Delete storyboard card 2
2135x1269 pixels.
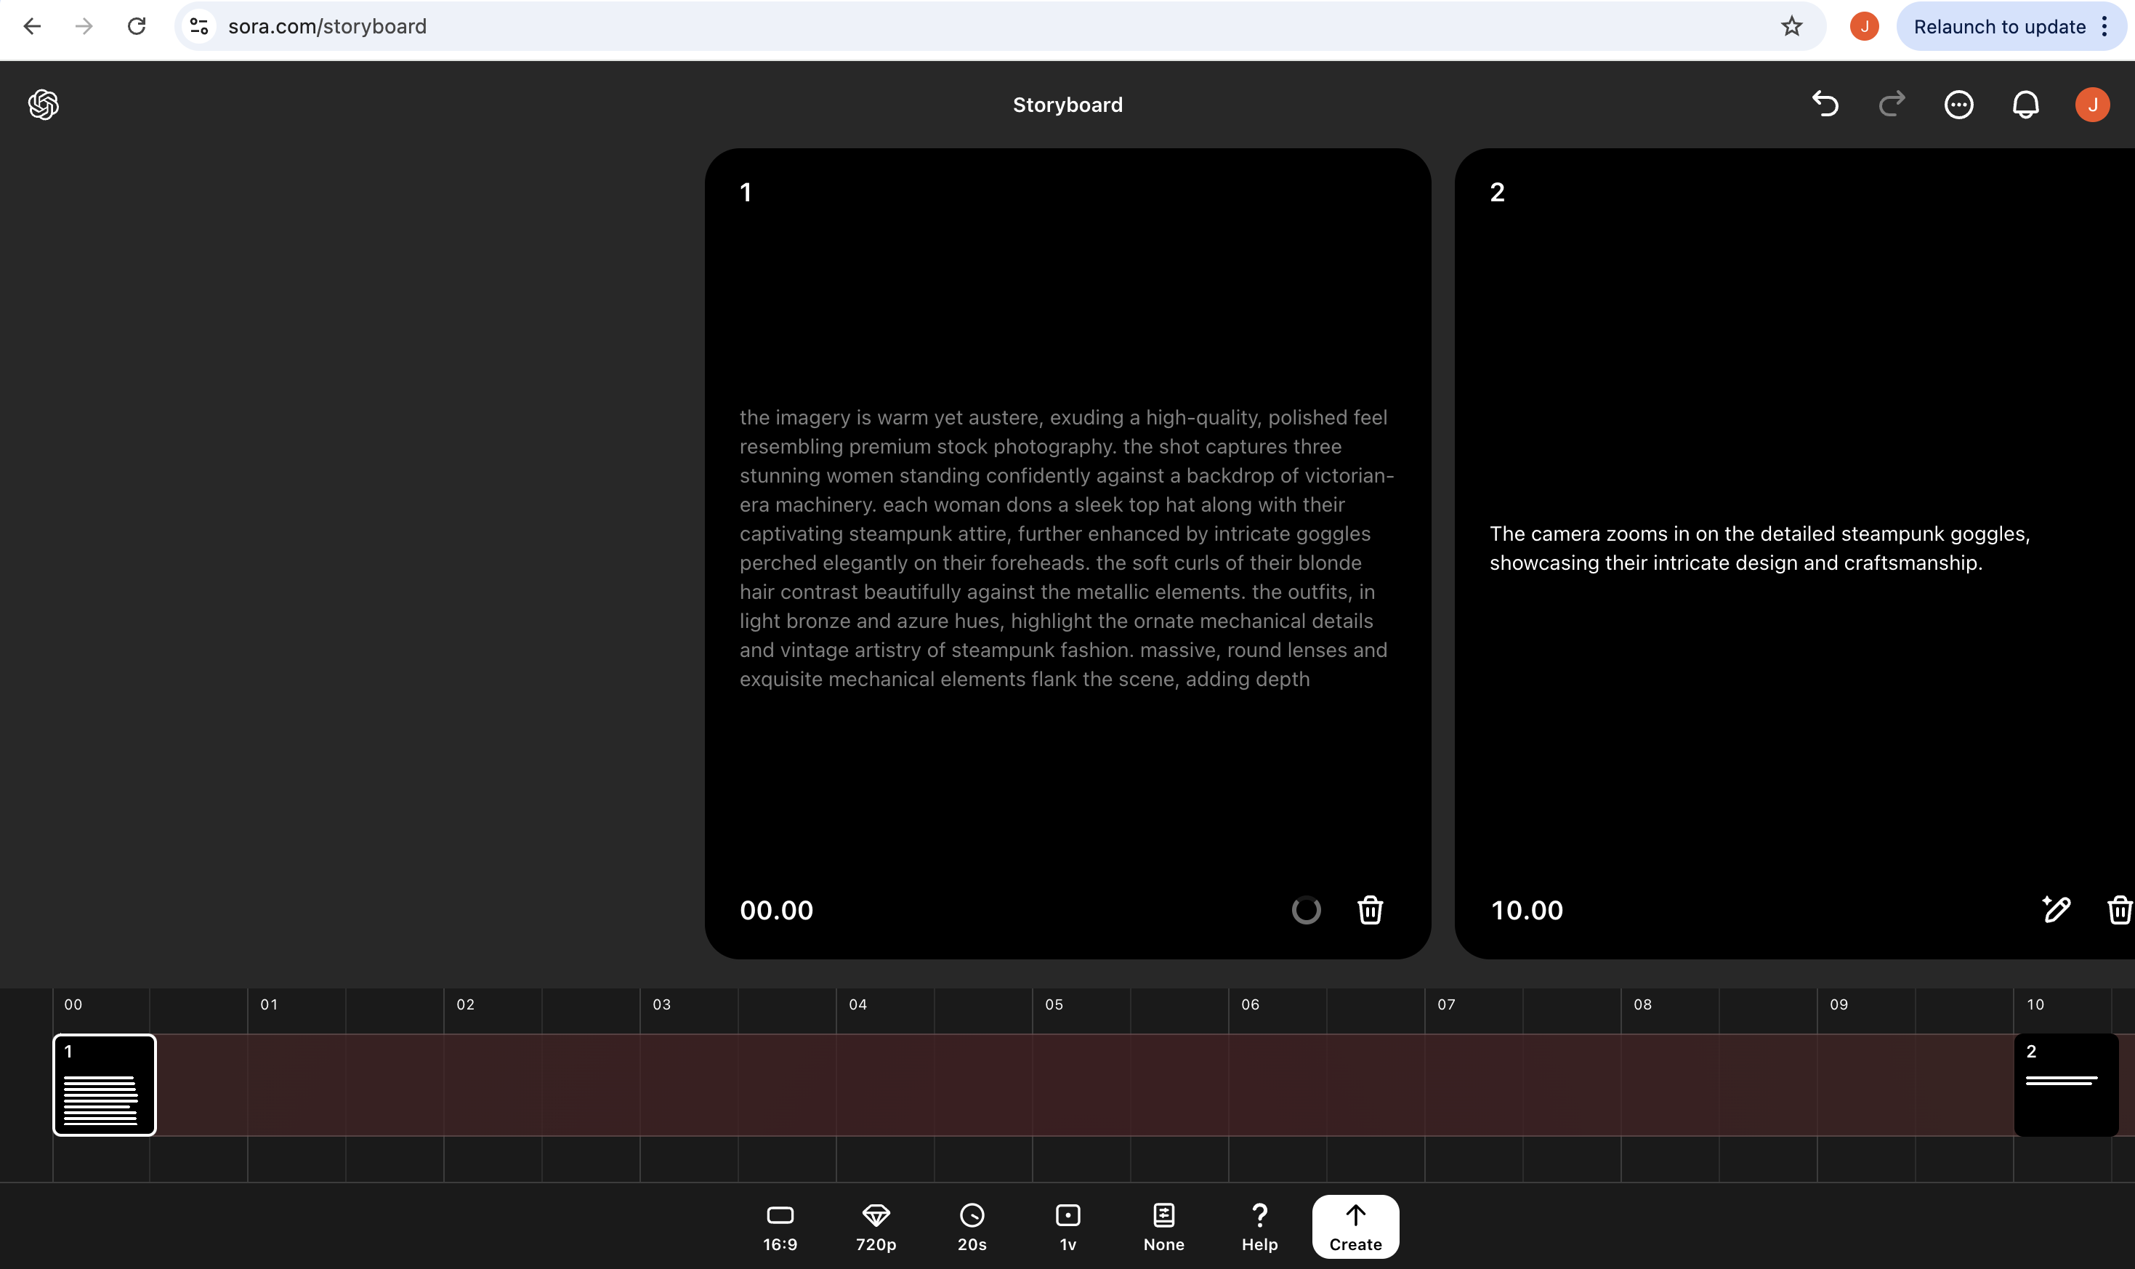[2119, 910]
